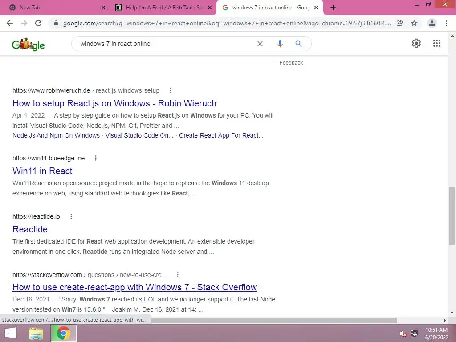Open Google search settings gear
Image resolution: width=456 pixels, height=342 pixels.
[416, 43]
